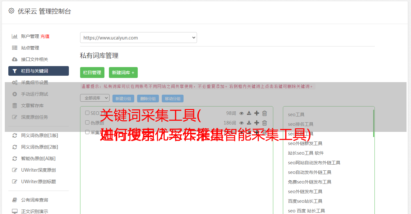
Task: Select the keyword 百度seo站长工具
Action: pos(305,201)
